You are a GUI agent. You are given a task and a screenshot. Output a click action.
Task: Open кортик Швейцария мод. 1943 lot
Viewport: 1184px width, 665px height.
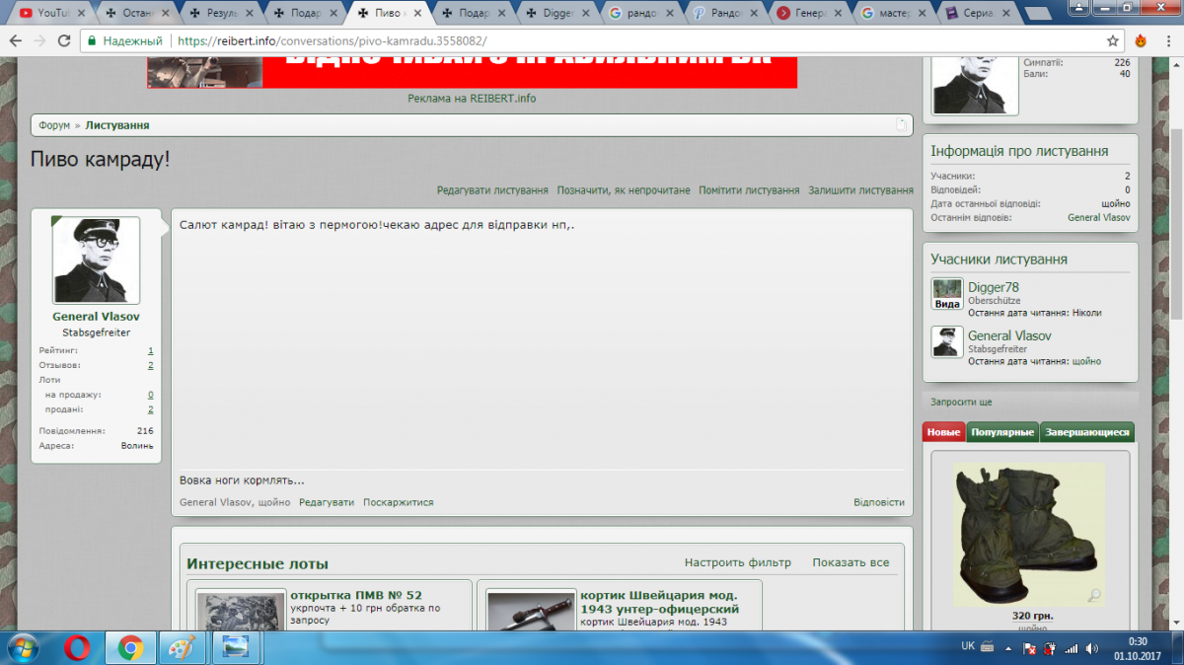[660, 602]
